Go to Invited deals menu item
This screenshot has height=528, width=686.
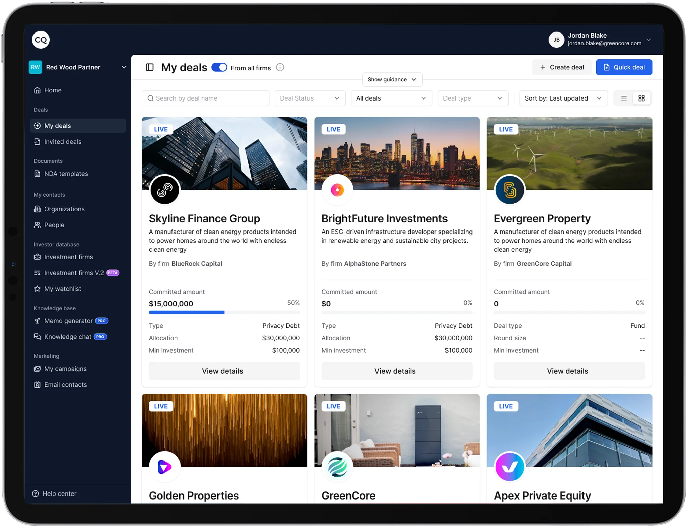pyautogui.click(x=63, y=142)
